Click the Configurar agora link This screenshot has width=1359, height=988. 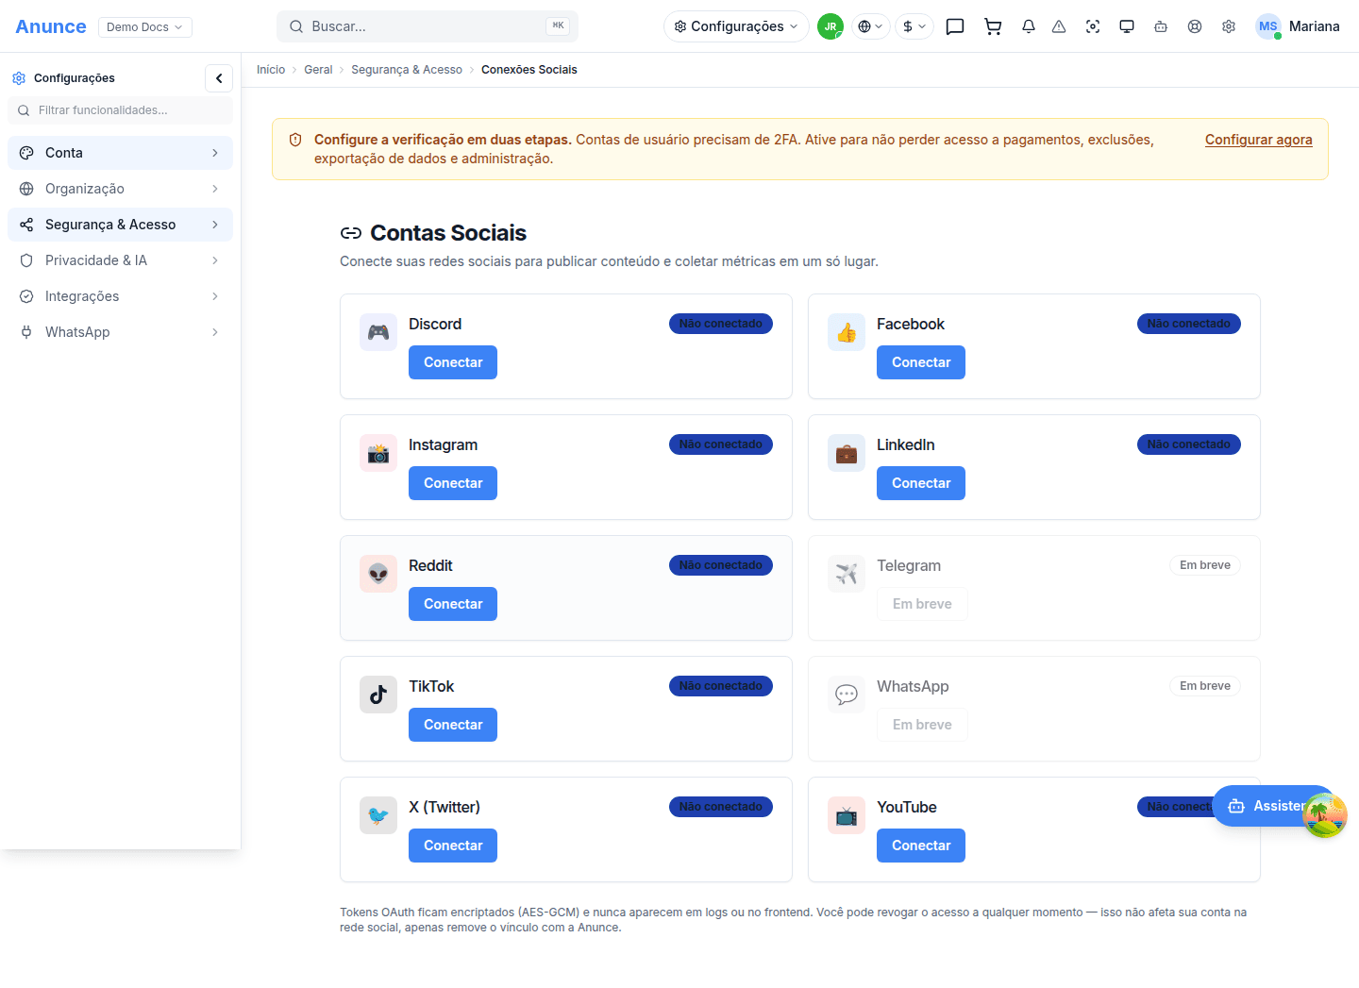[x=1258, y=140]
